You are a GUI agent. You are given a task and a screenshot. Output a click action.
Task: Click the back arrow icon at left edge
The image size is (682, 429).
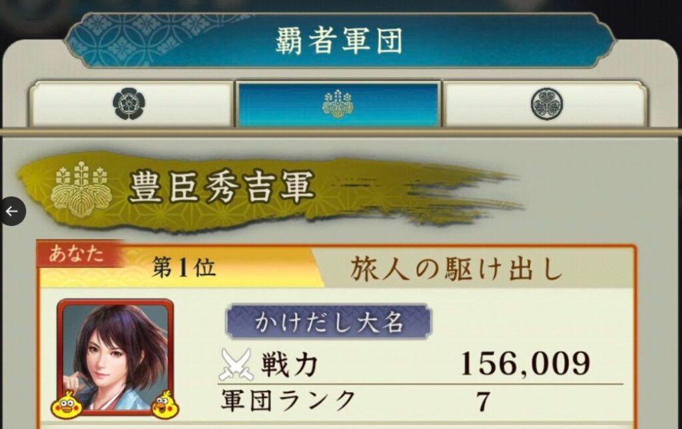(x=12, y=211)
